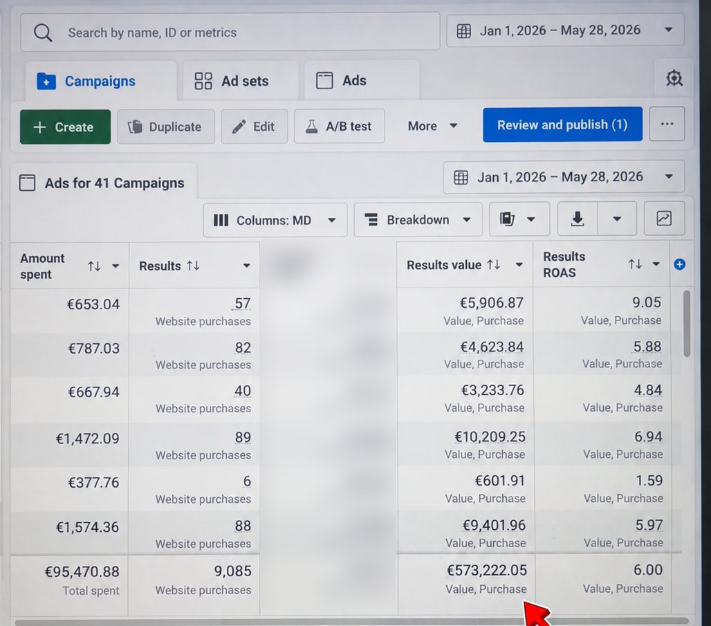
Task: Open the three-dot overflow menu
Action: (667, 124)
